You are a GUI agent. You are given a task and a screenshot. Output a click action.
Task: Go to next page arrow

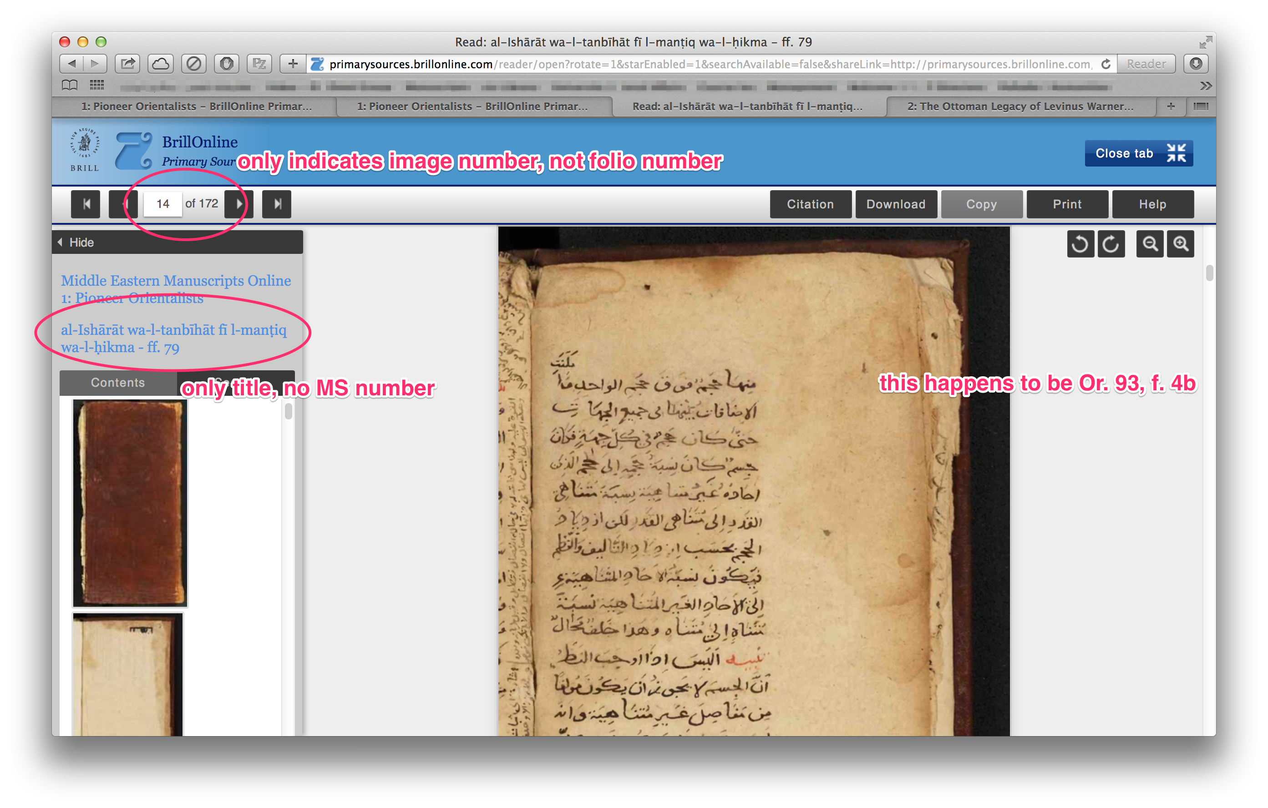(x=239, y=204)
